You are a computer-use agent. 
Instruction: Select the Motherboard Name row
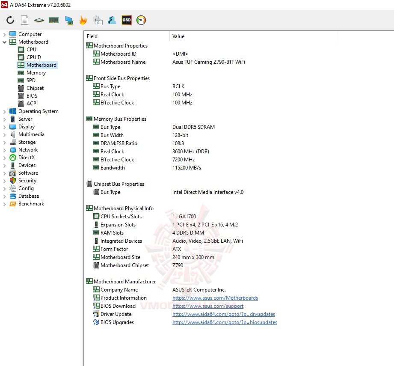(x=169, y=62)
